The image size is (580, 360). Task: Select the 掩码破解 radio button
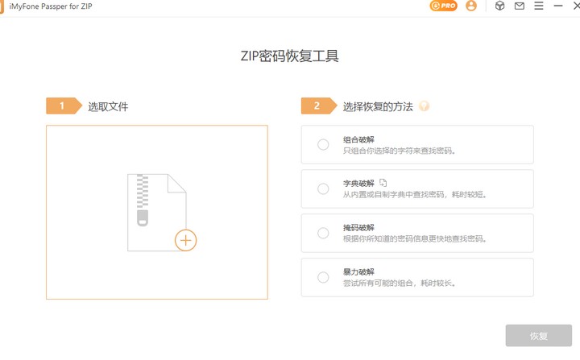tap(323, 234)
